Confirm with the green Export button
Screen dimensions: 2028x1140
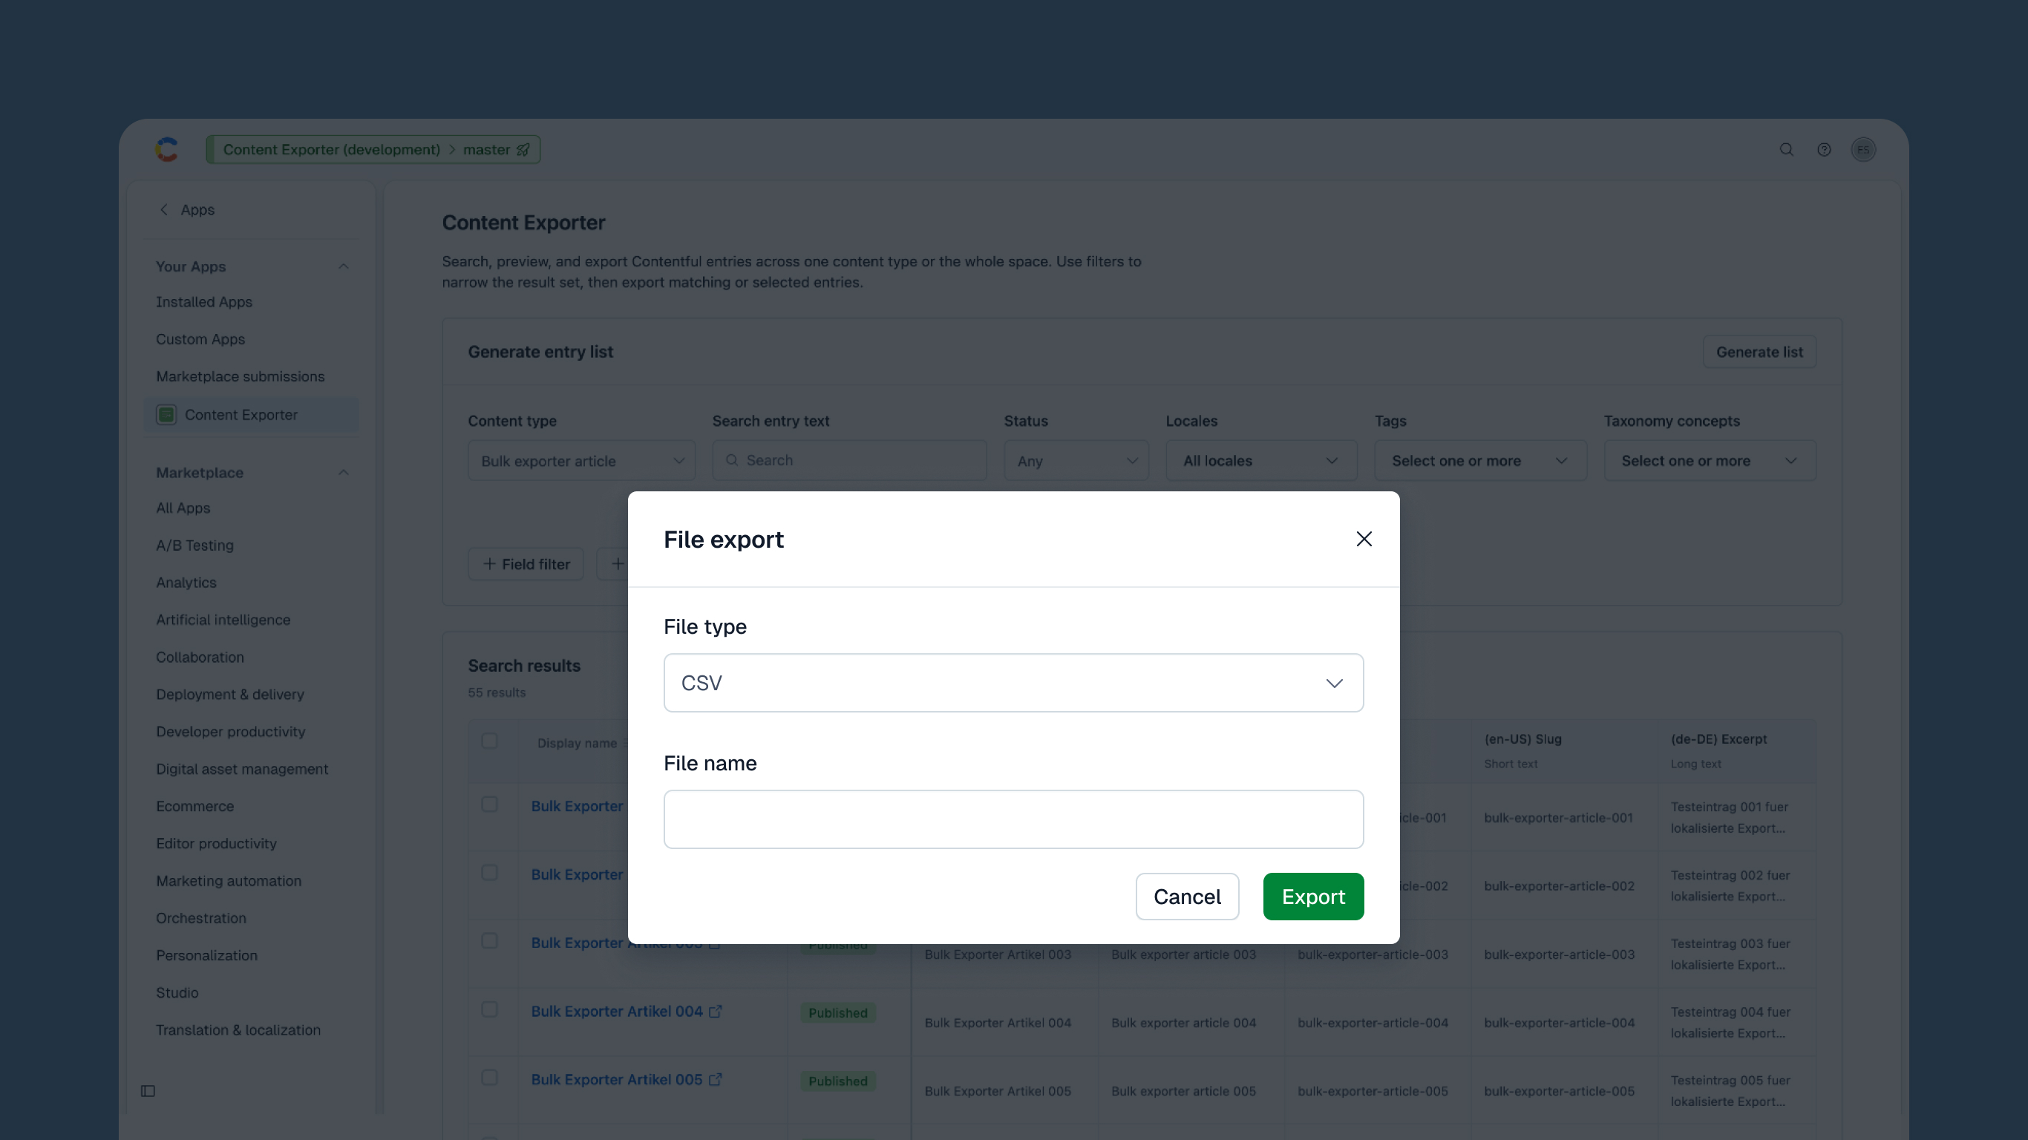point(1312,896)
